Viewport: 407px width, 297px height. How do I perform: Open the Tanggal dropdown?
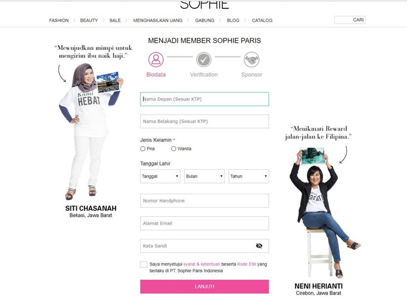160,176
